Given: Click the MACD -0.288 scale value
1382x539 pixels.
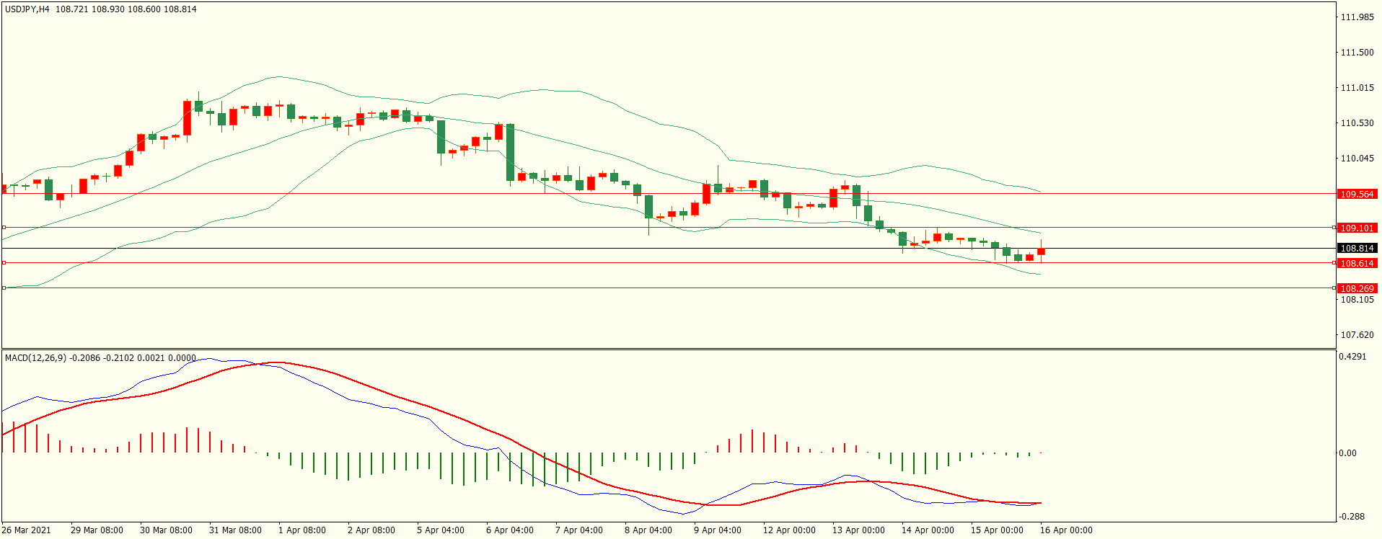Looking at the screenshot, I should (1352, 517).
